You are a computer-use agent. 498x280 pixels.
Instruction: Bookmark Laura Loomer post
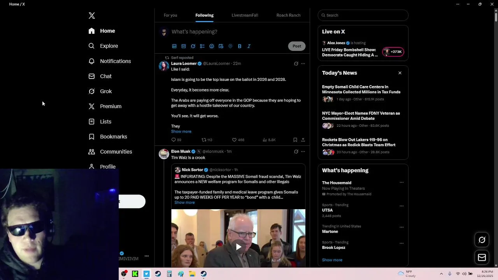coord(295,140)
